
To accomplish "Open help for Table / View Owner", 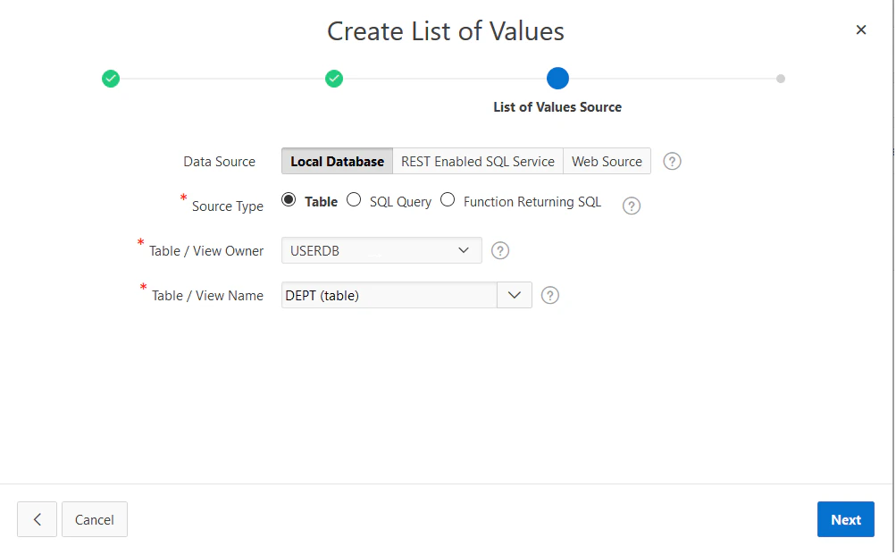I will coord(500,250).
